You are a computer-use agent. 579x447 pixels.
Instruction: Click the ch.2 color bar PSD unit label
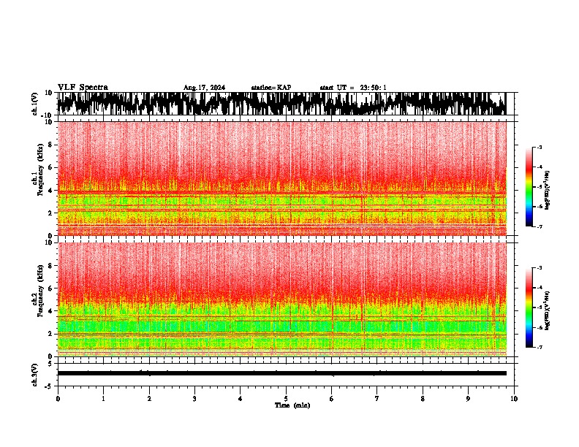[548, 310]
